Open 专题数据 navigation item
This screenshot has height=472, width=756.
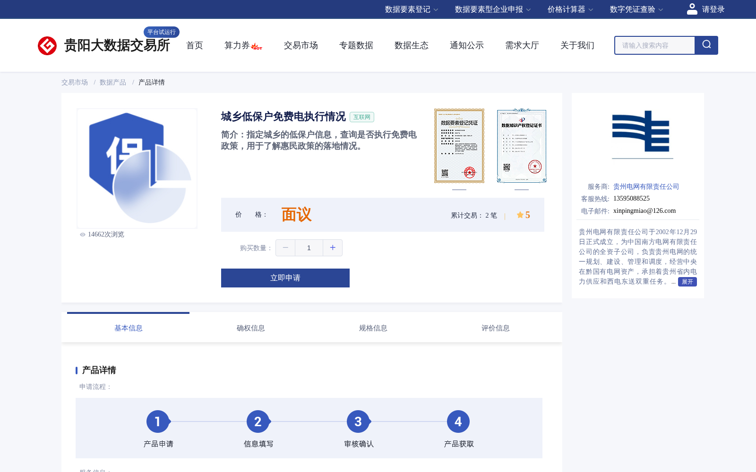point(356,45)
